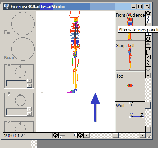Click the Far circle control

[23, 24]
